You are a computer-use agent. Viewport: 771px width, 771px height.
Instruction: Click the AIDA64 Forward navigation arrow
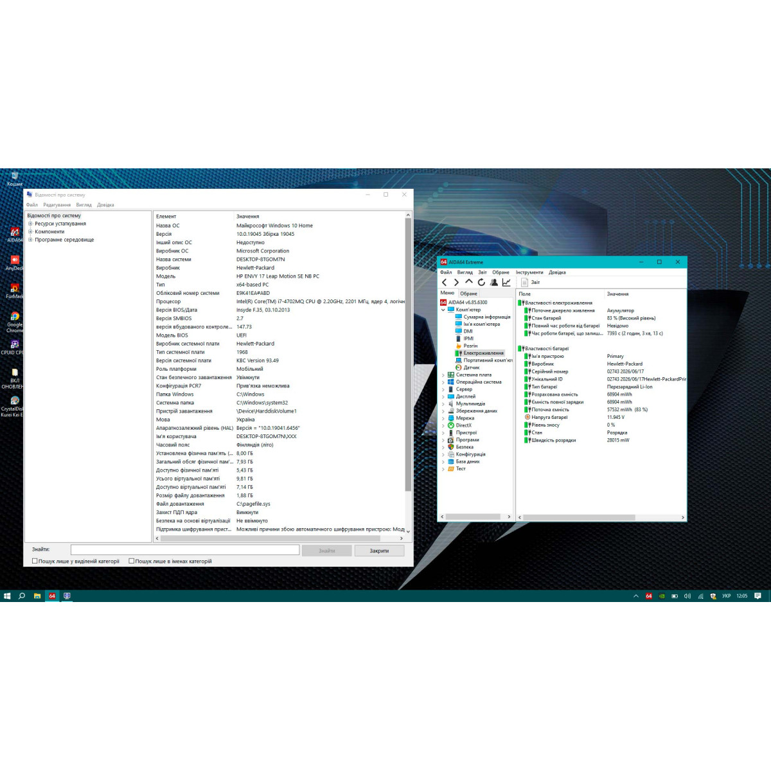tap(456, 282)
